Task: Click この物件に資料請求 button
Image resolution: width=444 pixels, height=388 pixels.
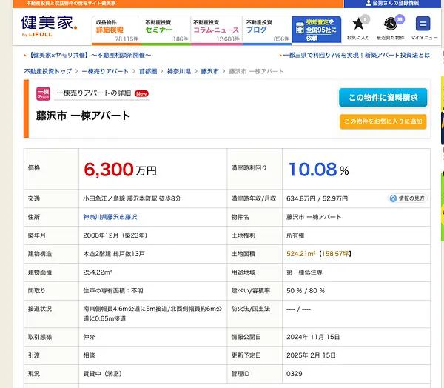Action: (x=383, y=98)
